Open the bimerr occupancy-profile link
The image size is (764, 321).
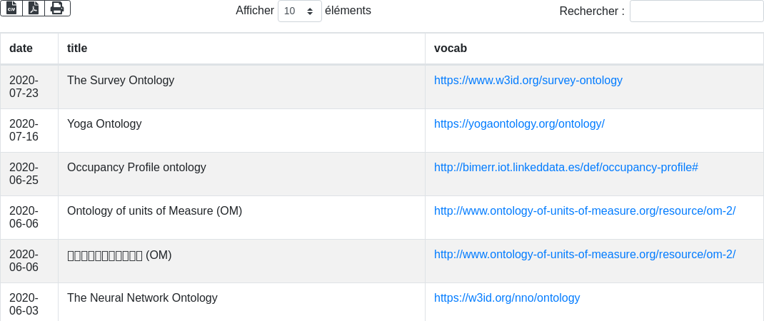pos(566,167)
